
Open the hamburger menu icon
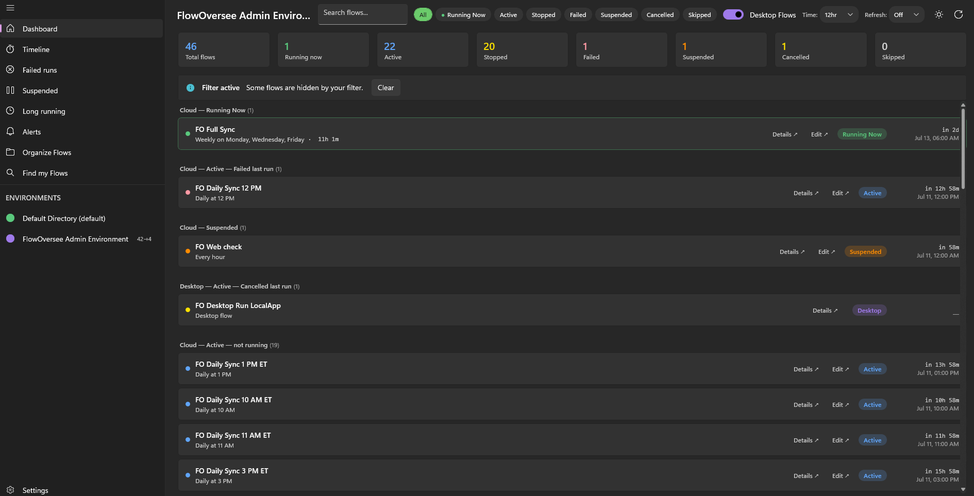(x=10, y=8)
